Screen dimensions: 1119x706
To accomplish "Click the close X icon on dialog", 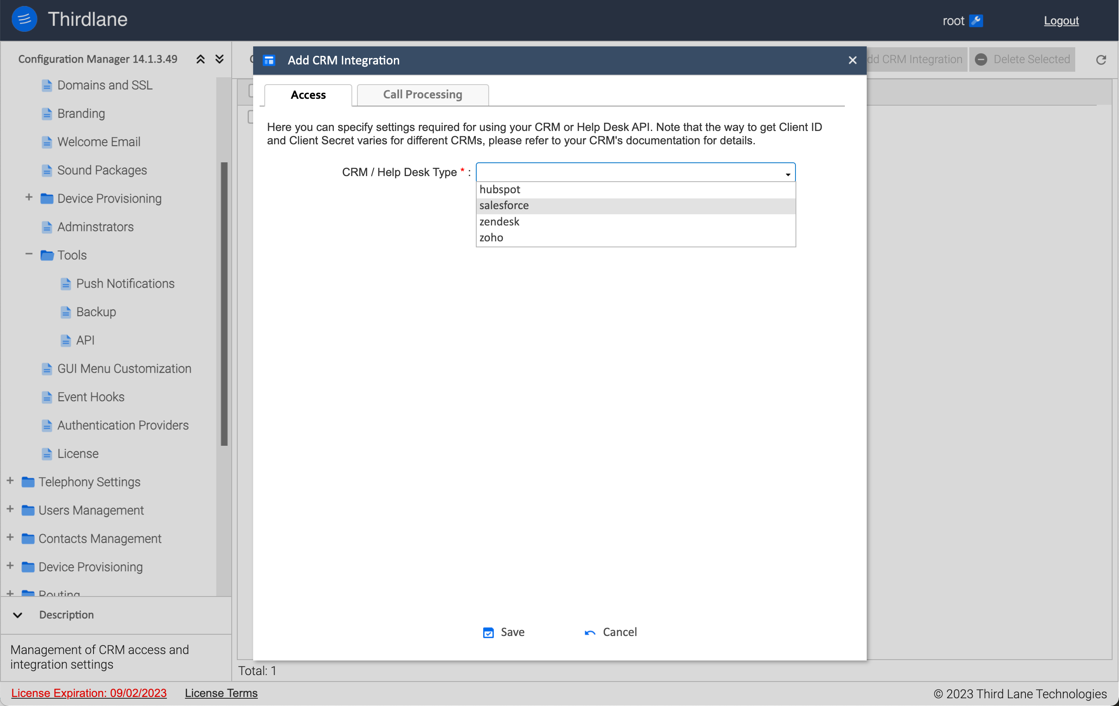I will click(853, 59).
